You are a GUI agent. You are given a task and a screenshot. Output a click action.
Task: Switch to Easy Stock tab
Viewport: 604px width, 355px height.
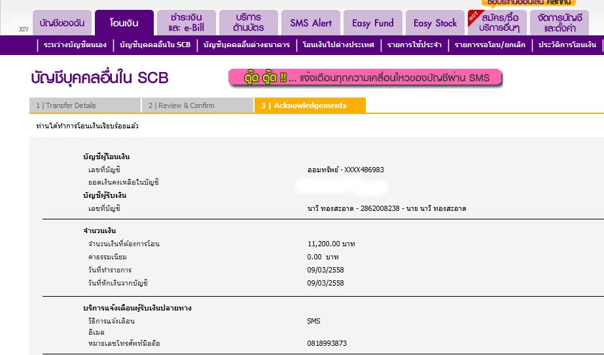coord(435,23)
